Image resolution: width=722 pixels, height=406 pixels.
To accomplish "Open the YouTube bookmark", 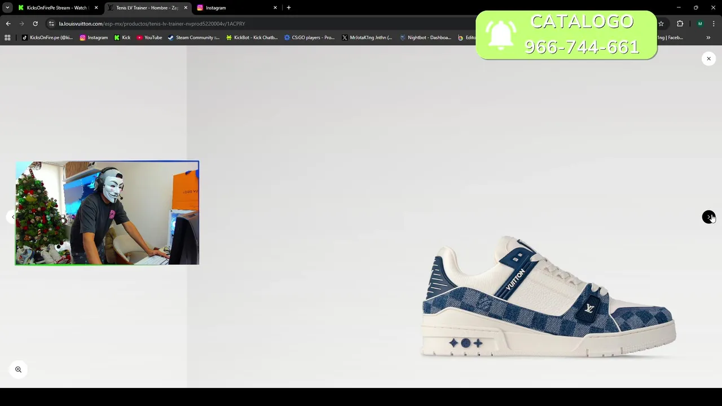I will (x=149, y=38).
